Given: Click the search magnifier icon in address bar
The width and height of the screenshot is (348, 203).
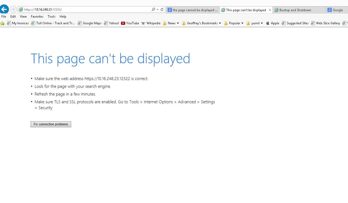Looking at the screenshot, I should (153, 9).
